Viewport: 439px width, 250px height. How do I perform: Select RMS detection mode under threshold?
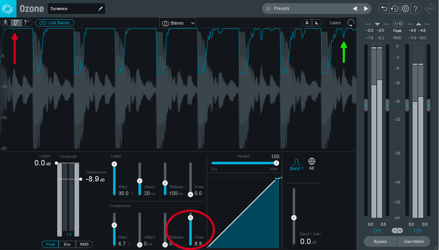84,244
